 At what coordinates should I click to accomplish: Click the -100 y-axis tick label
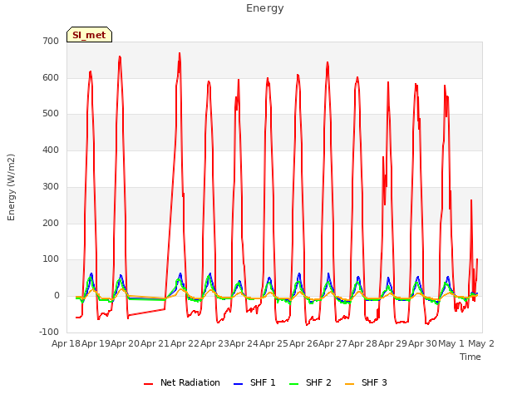point(49,332)
